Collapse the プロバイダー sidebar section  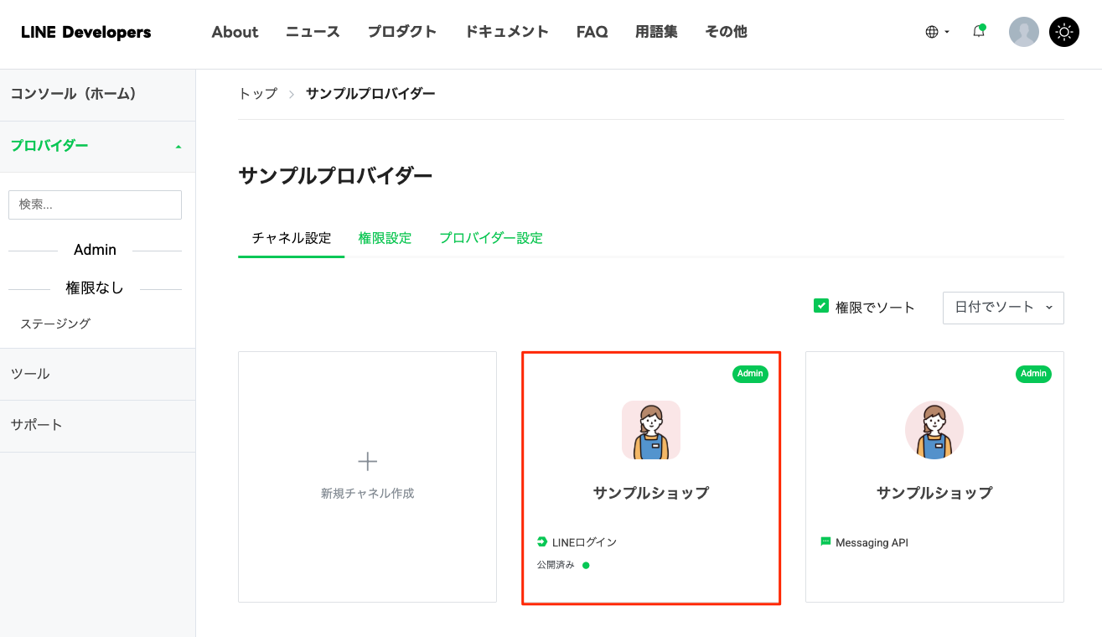[177, 143]
